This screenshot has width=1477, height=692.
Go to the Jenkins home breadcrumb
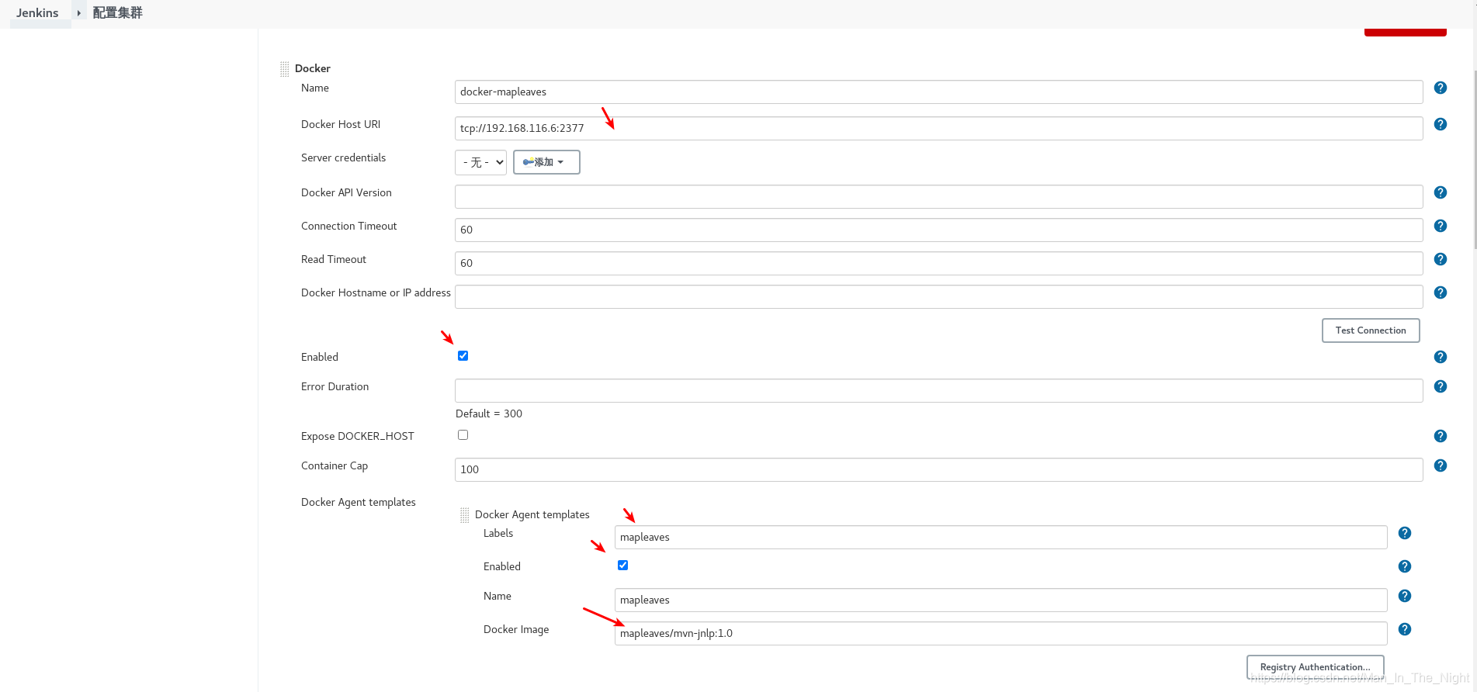[x=37, y=13]
